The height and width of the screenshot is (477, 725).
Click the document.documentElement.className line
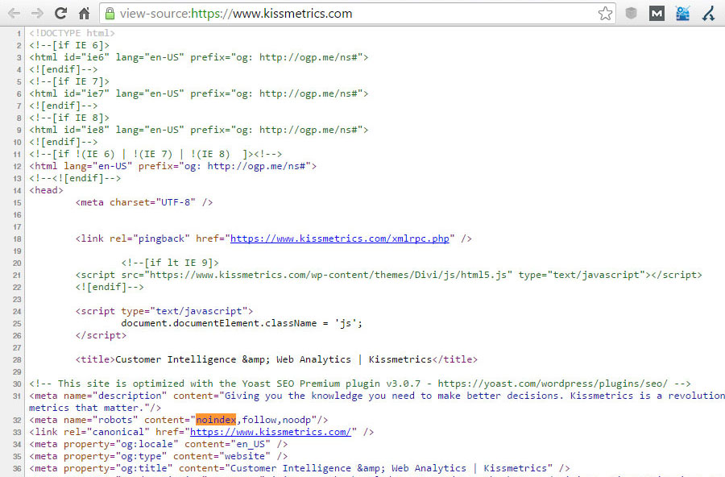coord(242,323)
